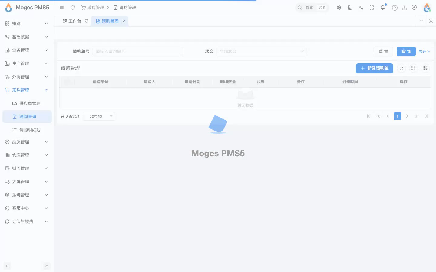Open the 状态 dropdown
This screenshot has height=272, width=436.
(x=261, y=51)
